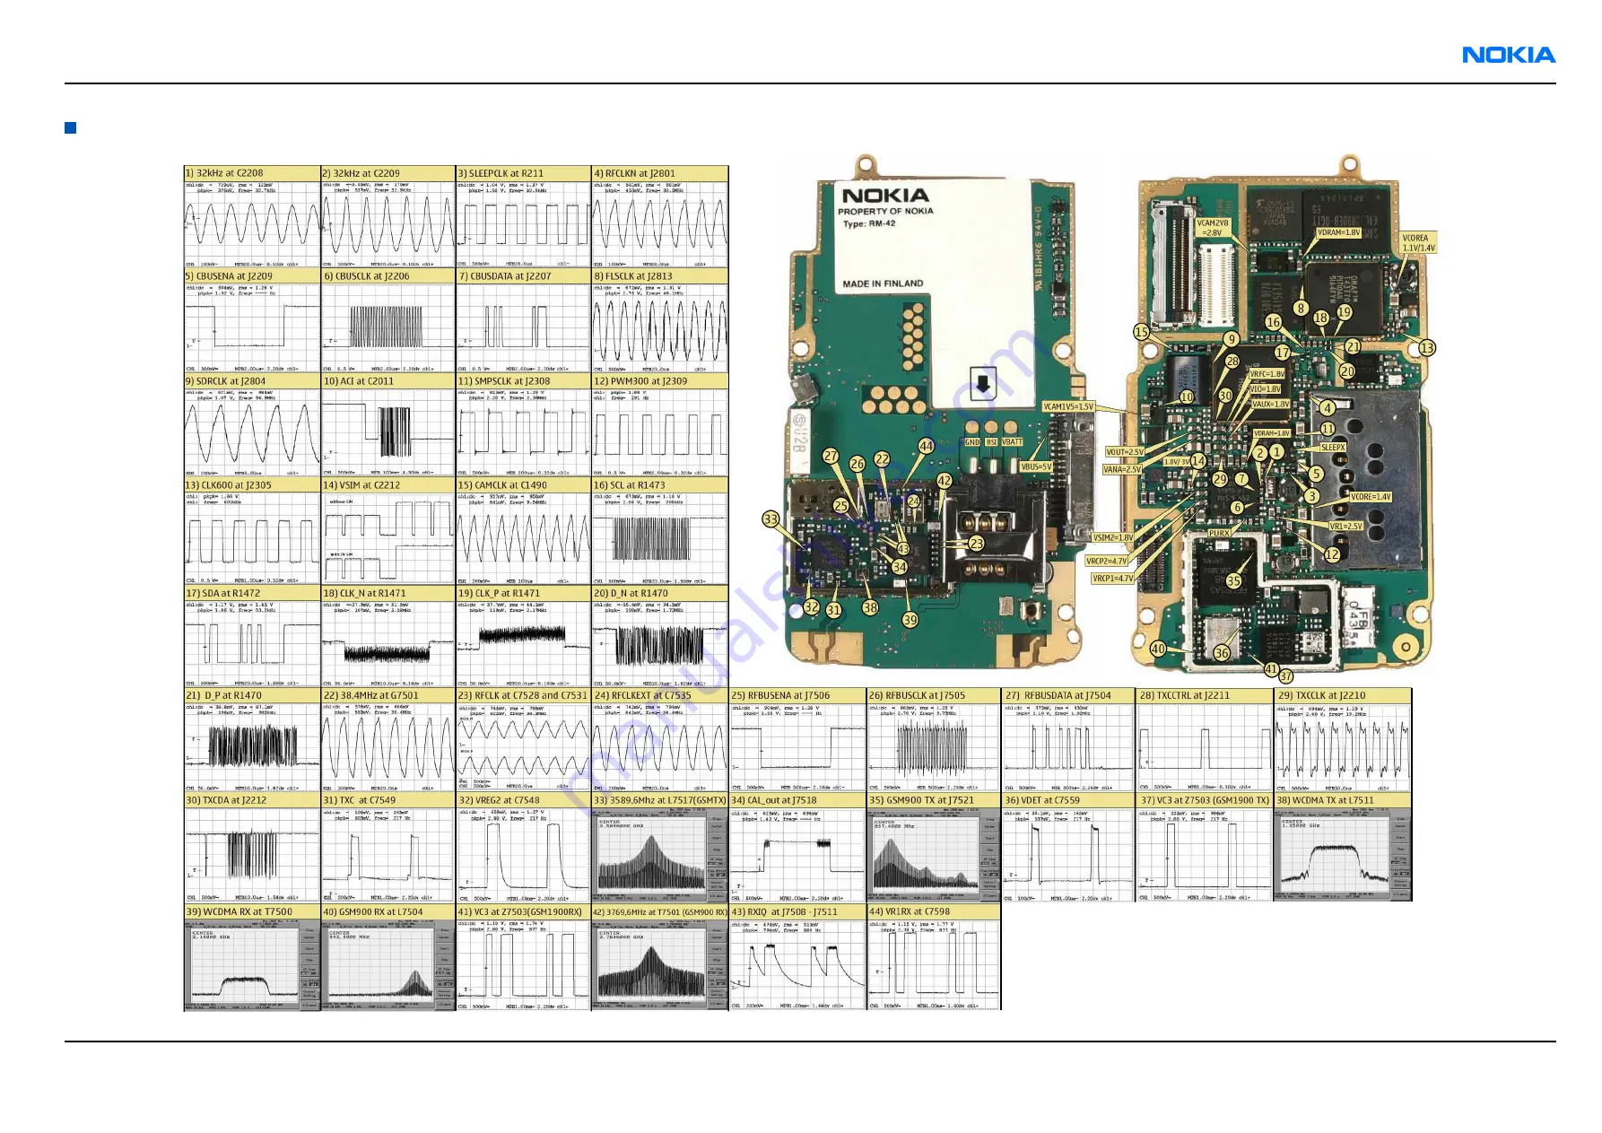This screenshot has width=1602, height=1133.
Task: Click the 'VR1=2.5V' voltage label
Action: [x=1345, y=527]
